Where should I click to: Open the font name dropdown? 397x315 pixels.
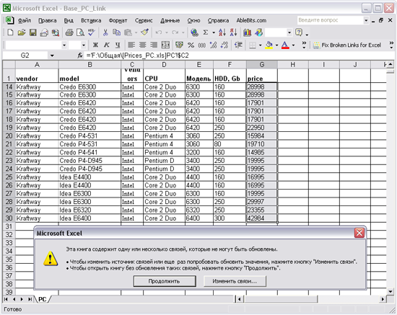pyautogui.click(x=64, y=45)
